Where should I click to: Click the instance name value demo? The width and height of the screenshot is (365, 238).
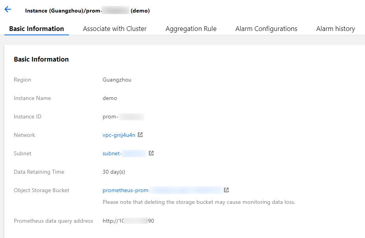(x=110, y=98)
